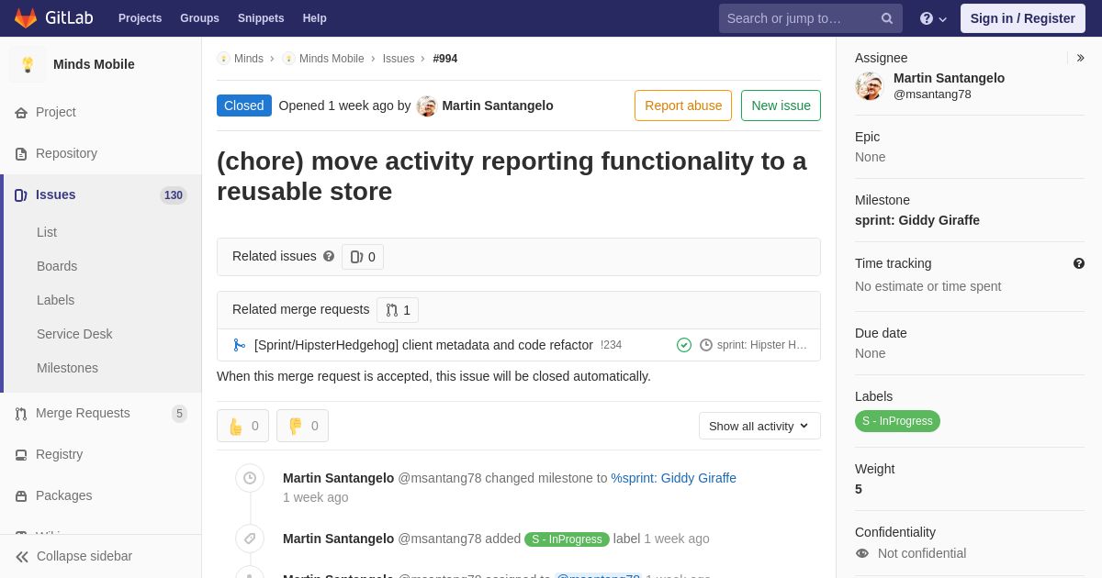Open the Projects menu
The height and width of the screenshot is (578, 1102).
coord(140,18)
